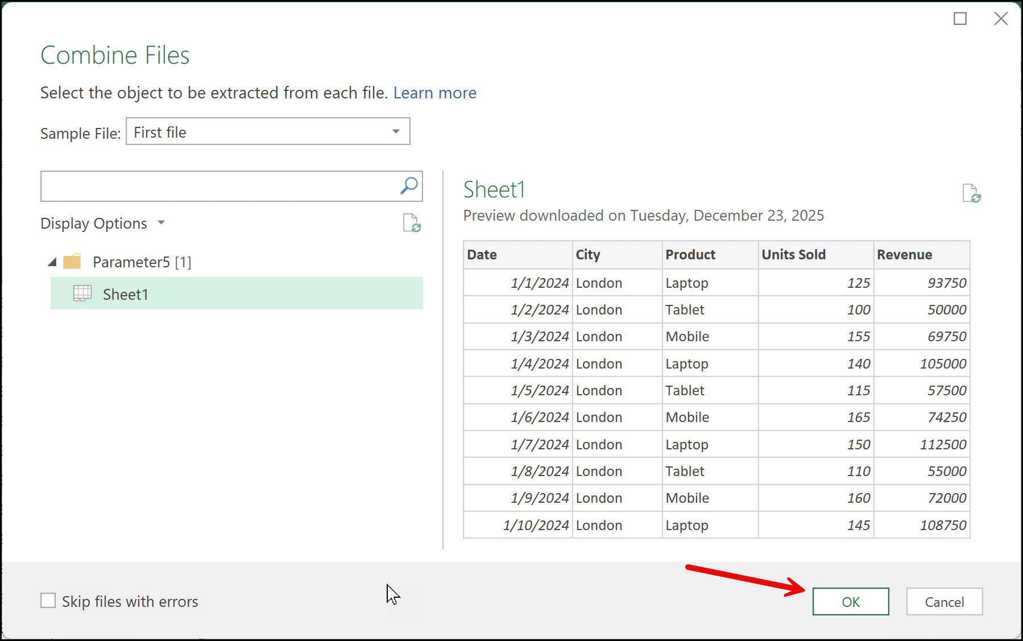1023x641 pixels.
Task: Enable Skip files with errors checkbox
Action: pos(48,601)
